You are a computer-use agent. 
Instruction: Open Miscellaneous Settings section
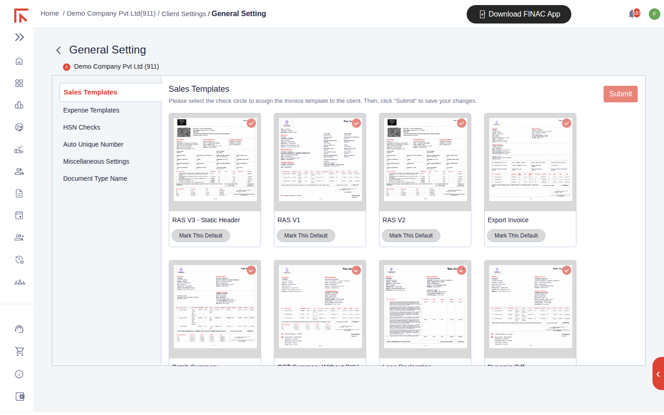tap(96, 161)
